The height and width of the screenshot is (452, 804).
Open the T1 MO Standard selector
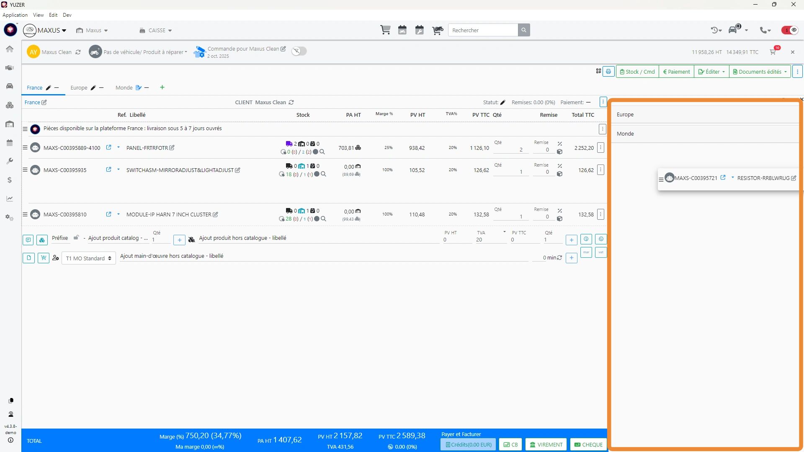[x=89, y=258]
